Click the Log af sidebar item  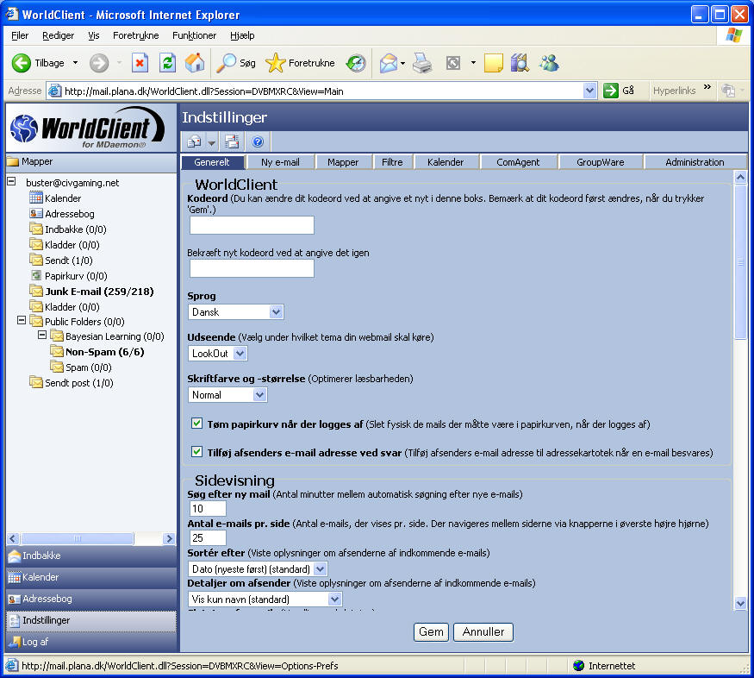[x=34, y=642]
